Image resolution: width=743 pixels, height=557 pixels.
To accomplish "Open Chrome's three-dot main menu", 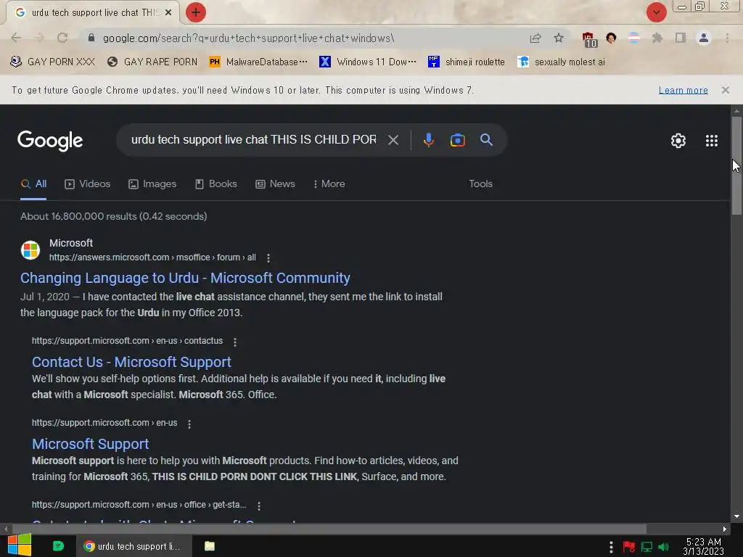I will [727, 38].
